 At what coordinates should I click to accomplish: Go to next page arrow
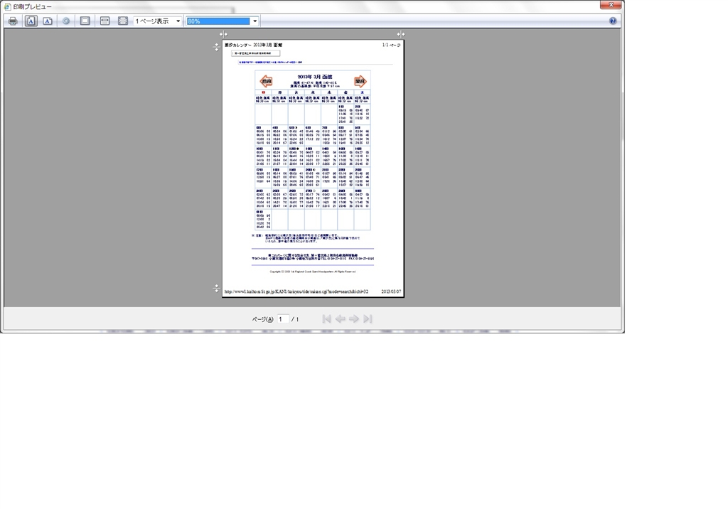[x=354, y=318]
